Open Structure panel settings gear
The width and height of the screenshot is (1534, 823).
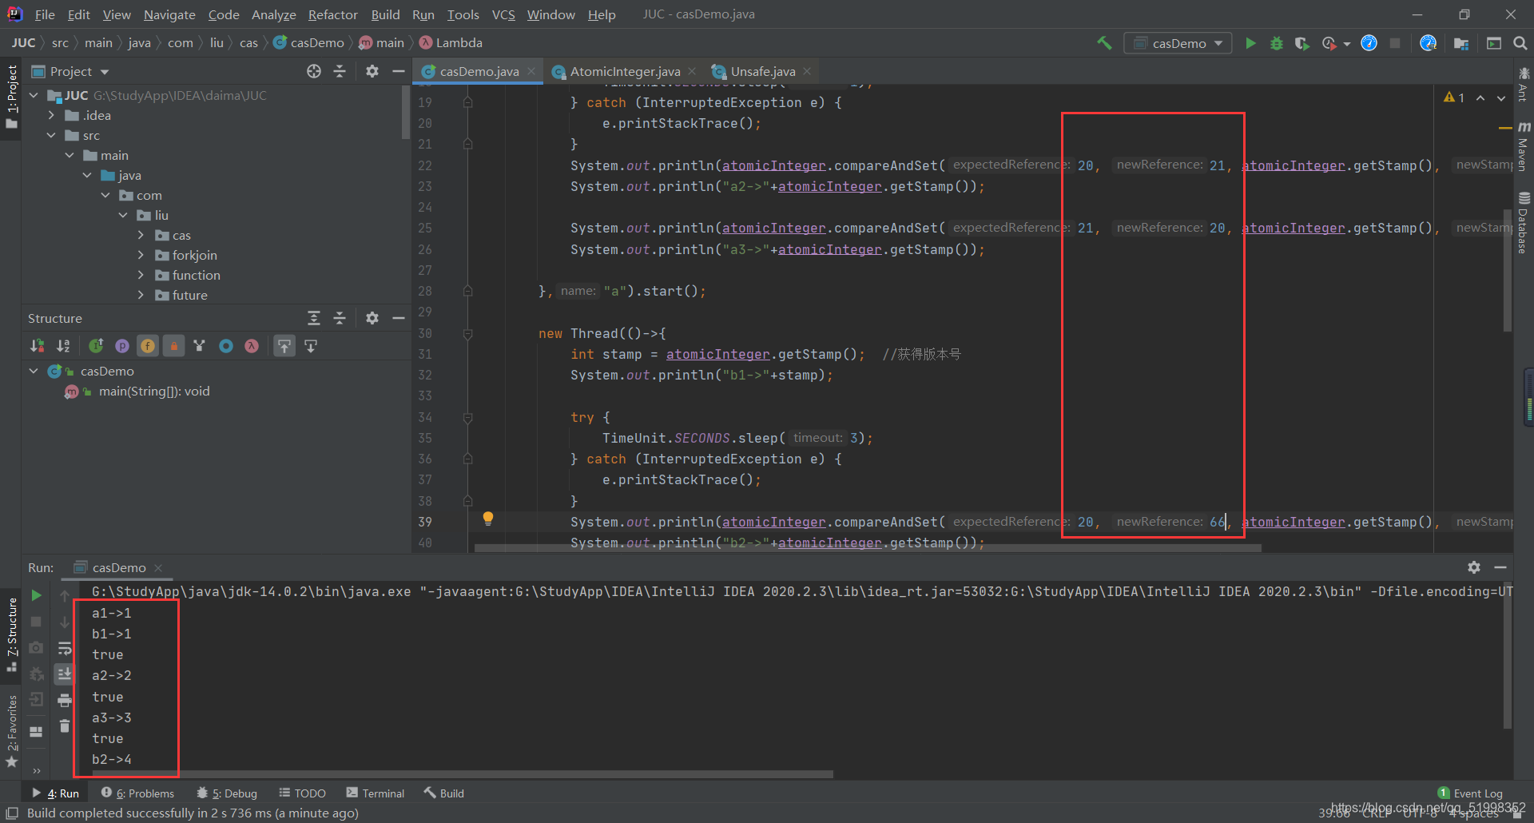coord(372,318)
